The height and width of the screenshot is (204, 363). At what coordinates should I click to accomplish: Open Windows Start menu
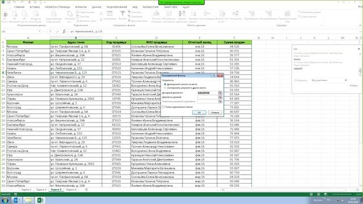coord(5,200)
